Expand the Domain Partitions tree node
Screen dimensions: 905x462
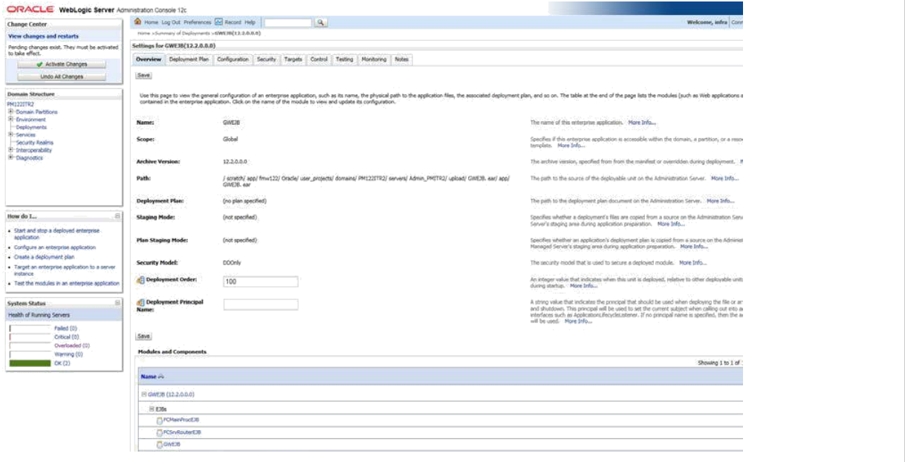click(x=11, y=112)
